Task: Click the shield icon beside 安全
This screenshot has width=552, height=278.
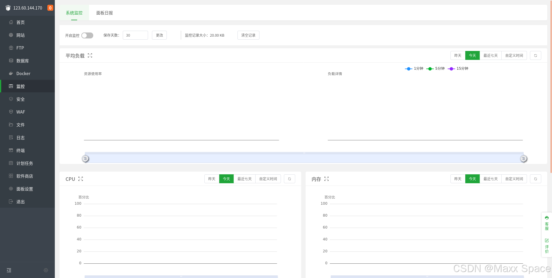Action: point(11,99)
